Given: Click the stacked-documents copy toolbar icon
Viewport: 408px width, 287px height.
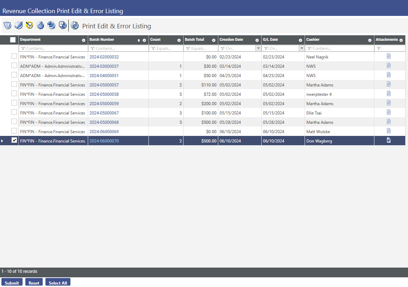Looking at the screenshot, I should pyautogui.click(x=62, y=25).
